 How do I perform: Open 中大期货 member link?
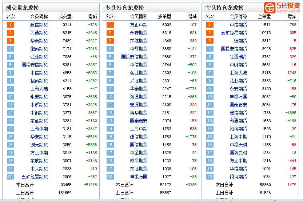[39, 169]
